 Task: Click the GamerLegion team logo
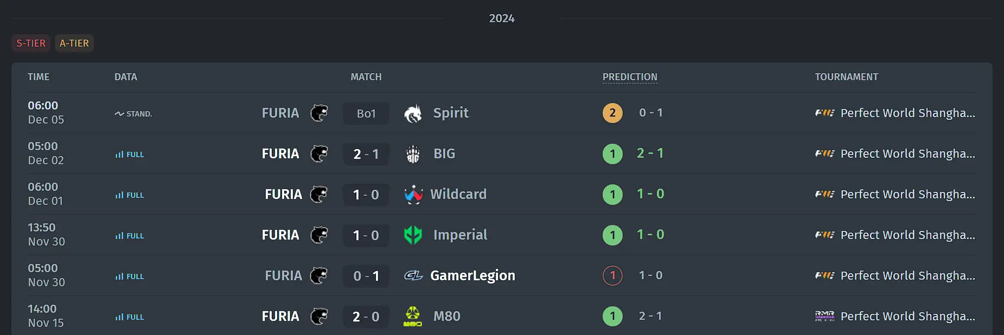click(x=413, y=276)
